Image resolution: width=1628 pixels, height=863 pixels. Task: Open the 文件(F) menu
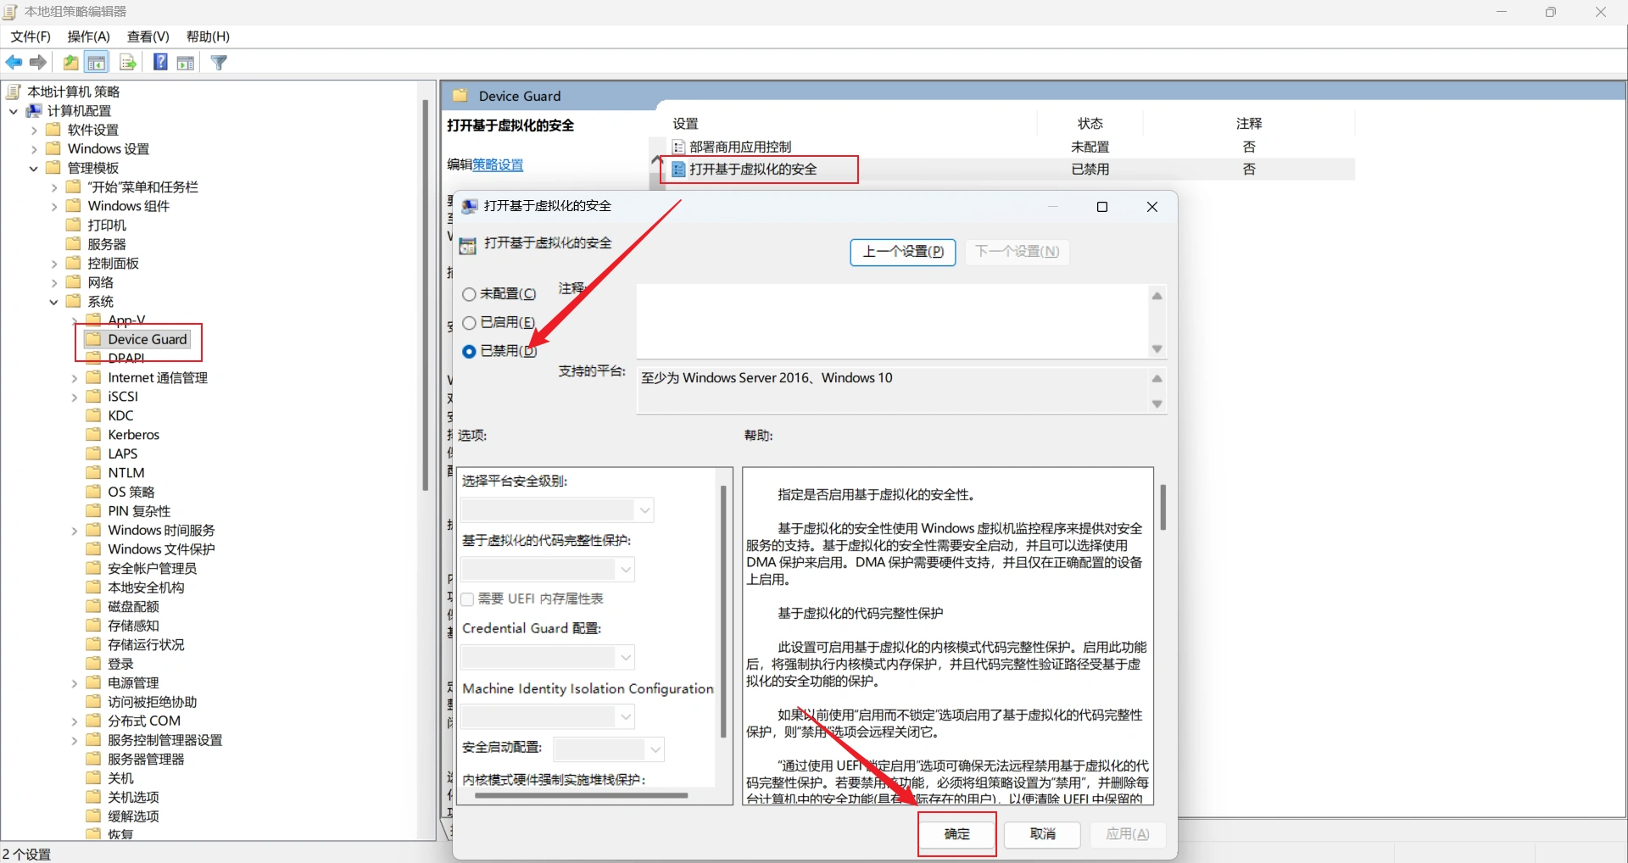point(31,36)
